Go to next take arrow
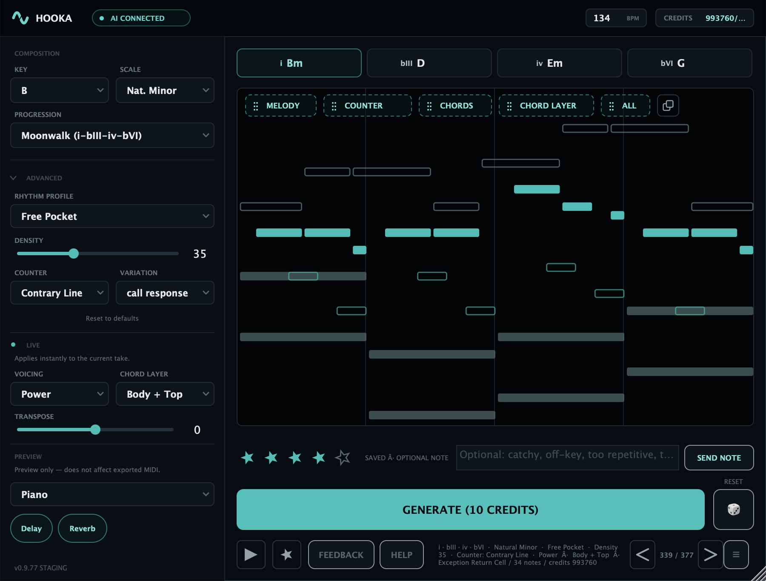The height and width of the screenshot is (581, 766). (710, 555)
